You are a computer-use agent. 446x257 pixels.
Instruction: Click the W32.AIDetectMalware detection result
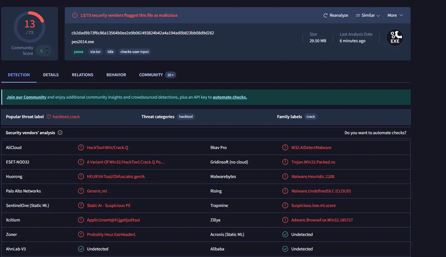click(x=311, y=147)
